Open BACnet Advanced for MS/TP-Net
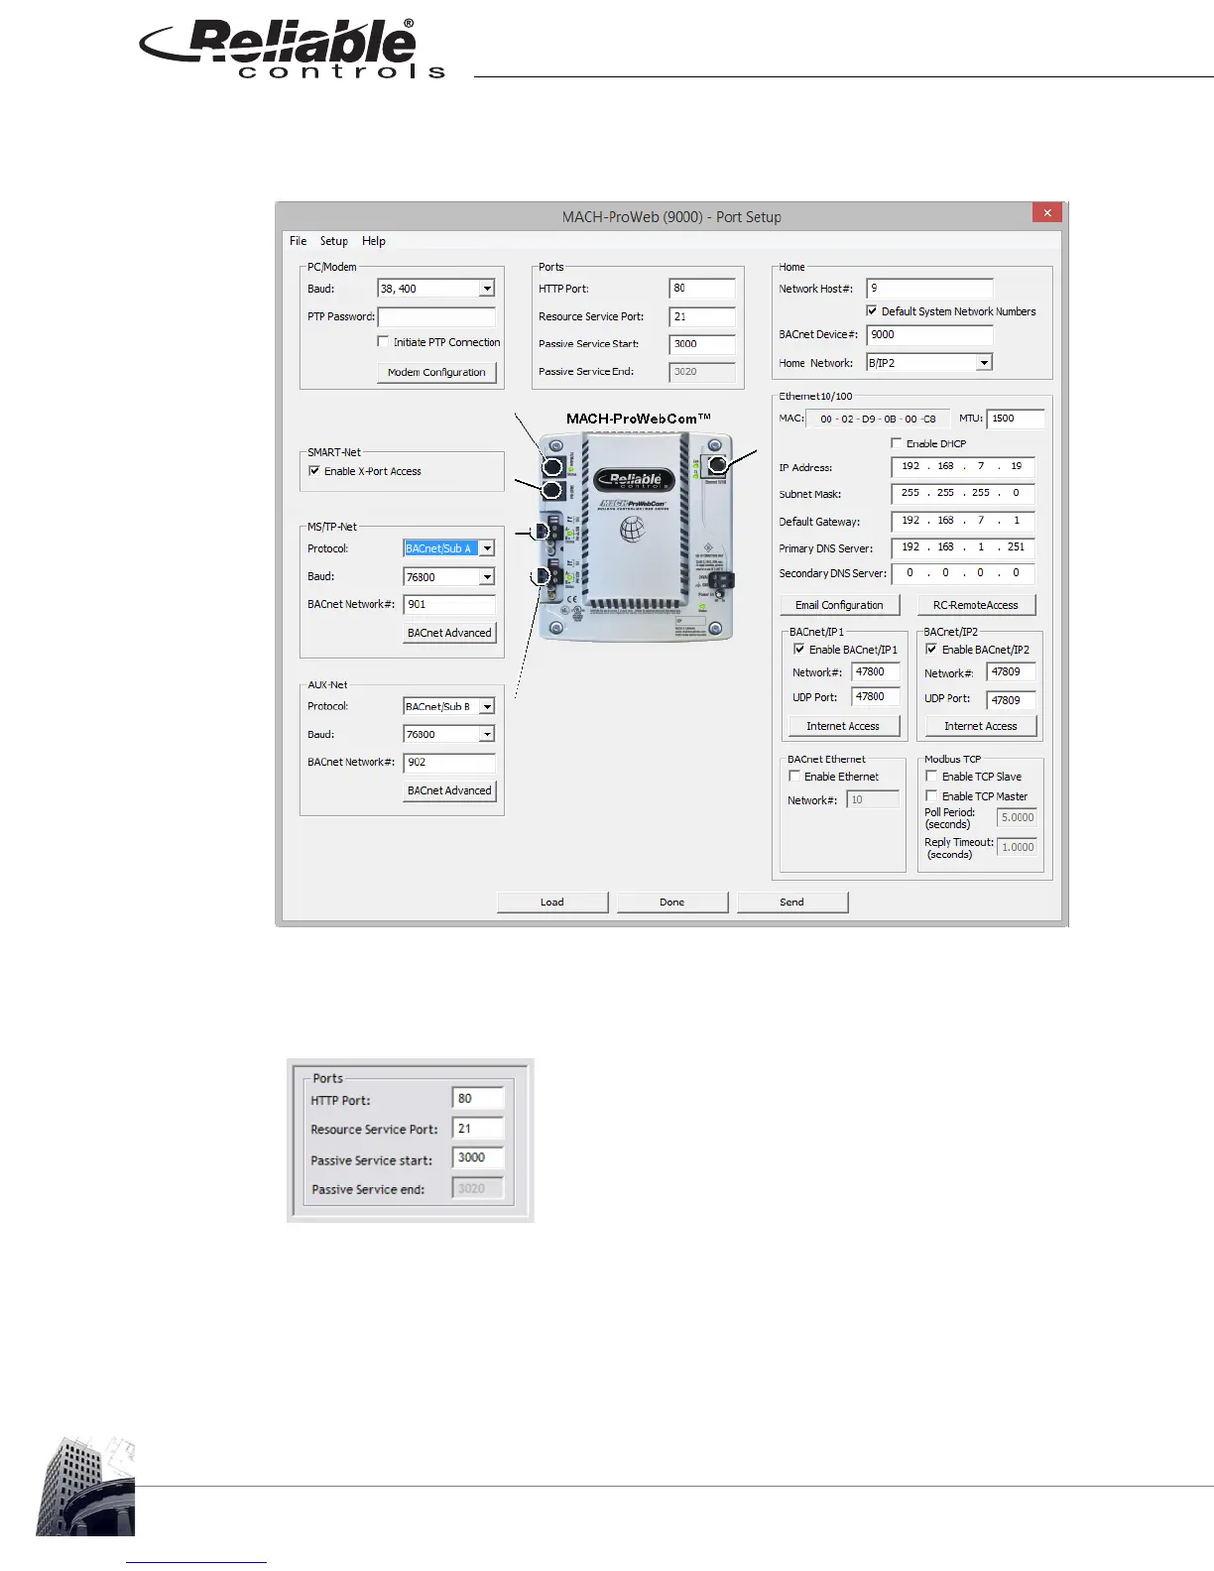This screenshot has height=1571, width=1214. [x=449, y=633]
